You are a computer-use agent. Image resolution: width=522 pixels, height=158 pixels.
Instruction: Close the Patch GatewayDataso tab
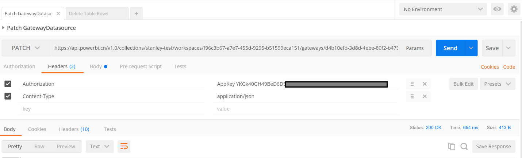pos(58,13)
